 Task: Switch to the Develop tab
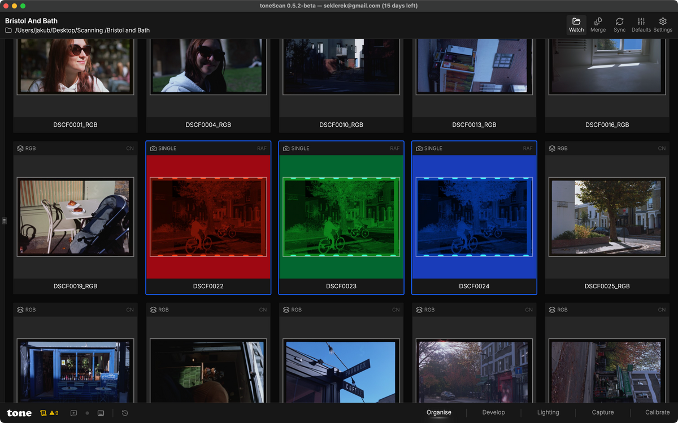tap(493, 412)
